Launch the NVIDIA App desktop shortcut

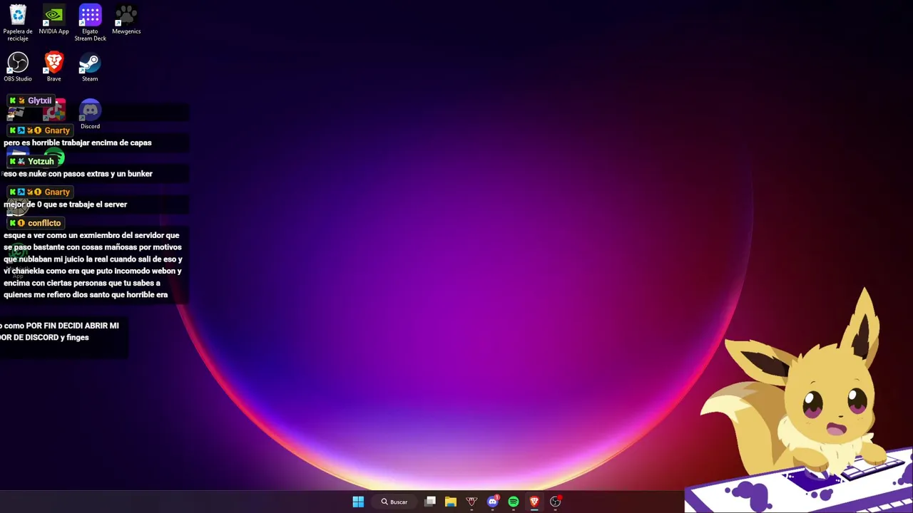[x=53, y=19]
